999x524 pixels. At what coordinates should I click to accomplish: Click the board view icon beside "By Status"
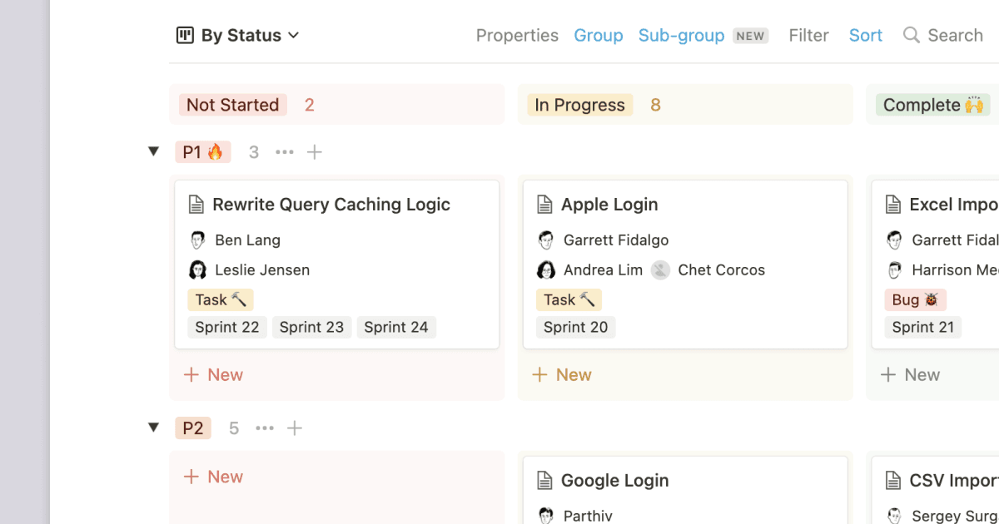point(183,35)
